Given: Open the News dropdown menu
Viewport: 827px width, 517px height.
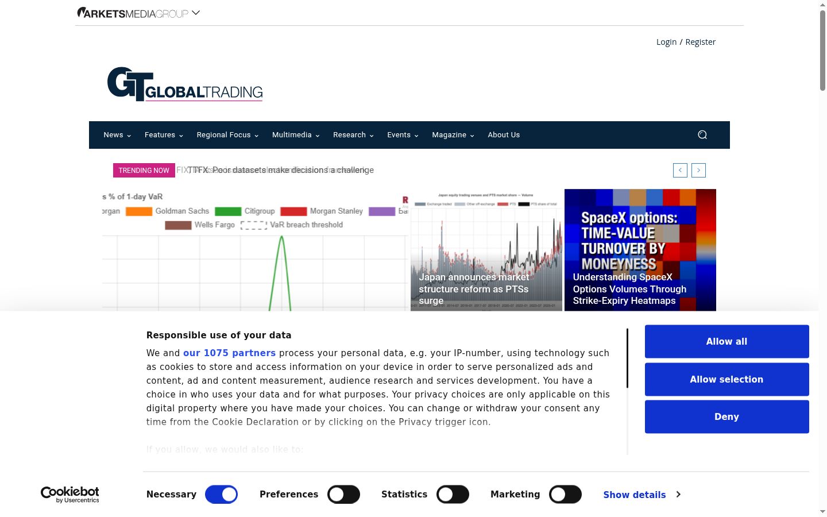Looking at the screenshot, I should [x=117, y=135].
